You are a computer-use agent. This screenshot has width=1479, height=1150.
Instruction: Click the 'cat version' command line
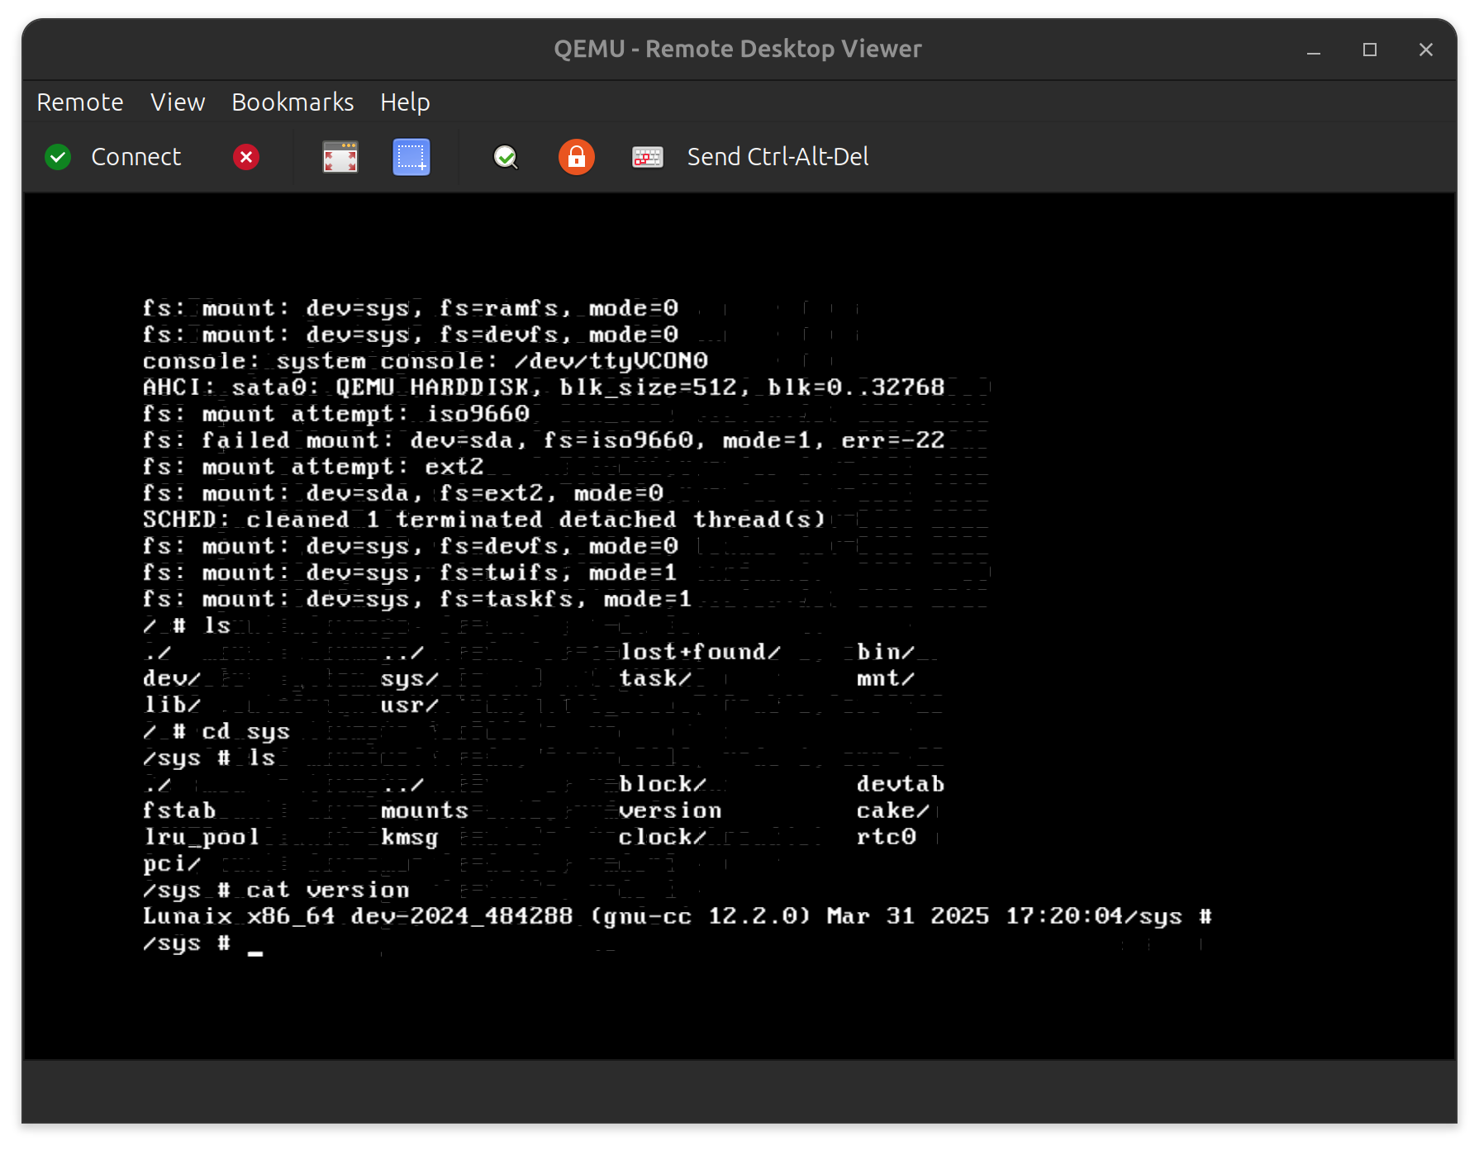coord(276,891)
